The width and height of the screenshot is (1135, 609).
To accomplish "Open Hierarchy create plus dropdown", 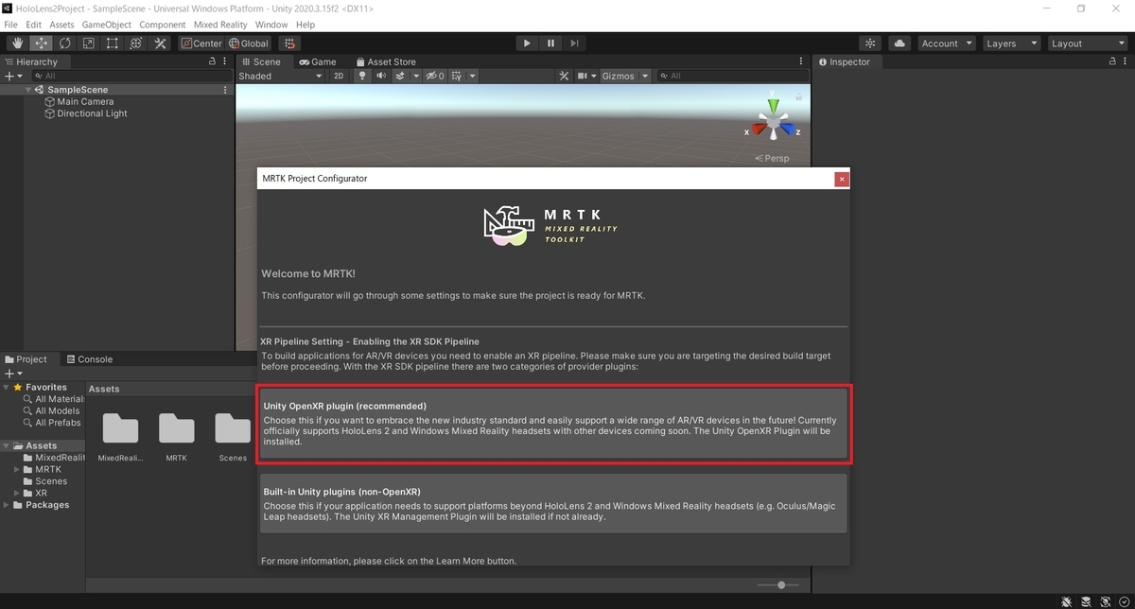I will coord(13,76).
